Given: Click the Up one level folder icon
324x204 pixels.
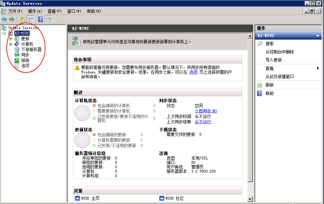Looking at the screenshot, I should [22, 20].
